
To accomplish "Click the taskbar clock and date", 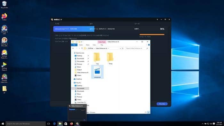I will [219, 123].
